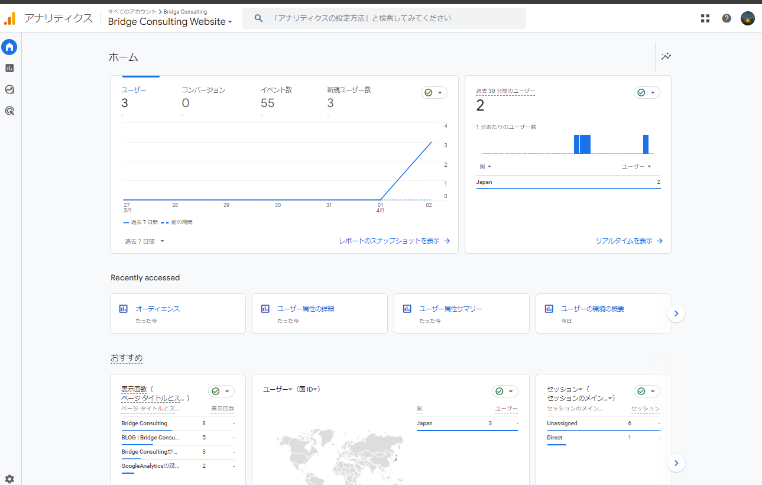Show next Recently accessed cards arrow

[x=676, y=313]
